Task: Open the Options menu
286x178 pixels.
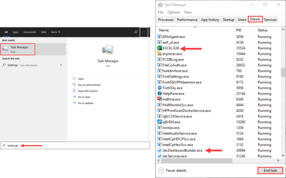Action: [174, 12]
